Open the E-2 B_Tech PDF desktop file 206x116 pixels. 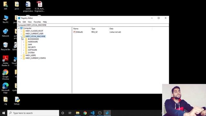point(40,6)
